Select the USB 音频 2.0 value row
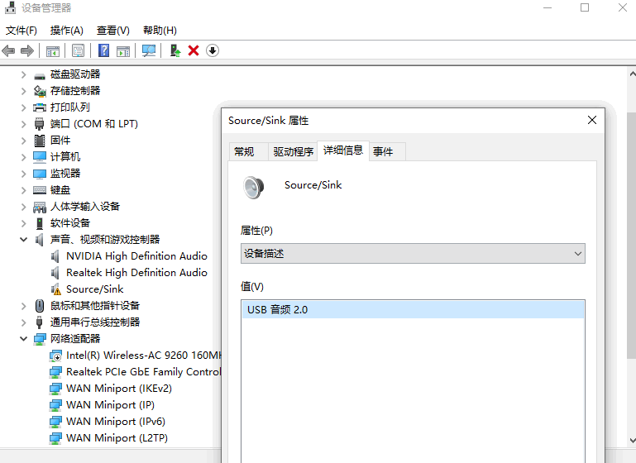 [413, 310]
